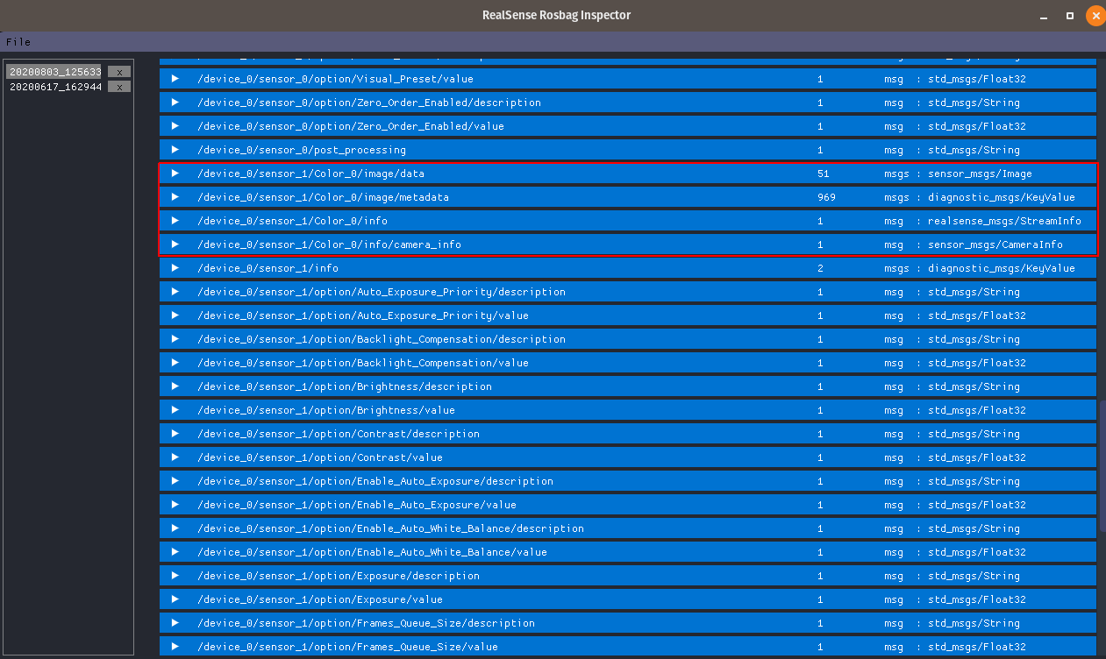Expand Frames_Queue_Size/description arrow
This screenshot has width=1106, height=659.
175,623
